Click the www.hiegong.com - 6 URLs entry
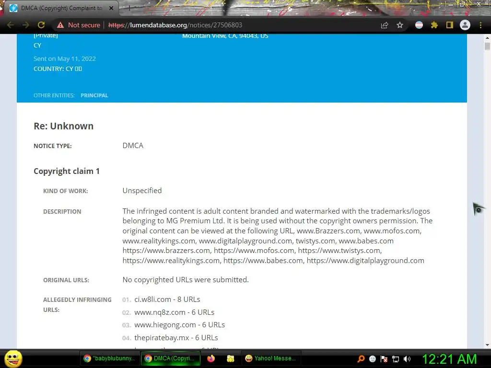 [179, 325]
